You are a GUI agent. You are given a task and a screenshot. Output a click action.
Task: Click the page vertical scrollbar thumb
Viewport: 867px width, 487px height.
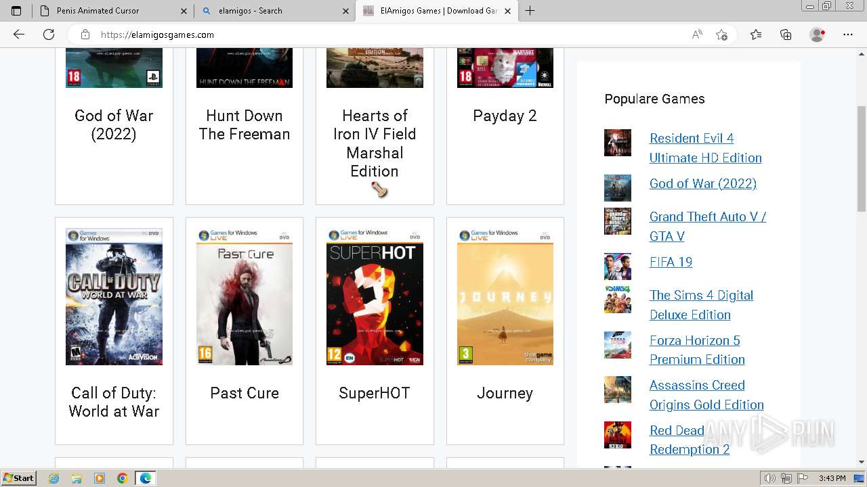click(x=861, y=159)
